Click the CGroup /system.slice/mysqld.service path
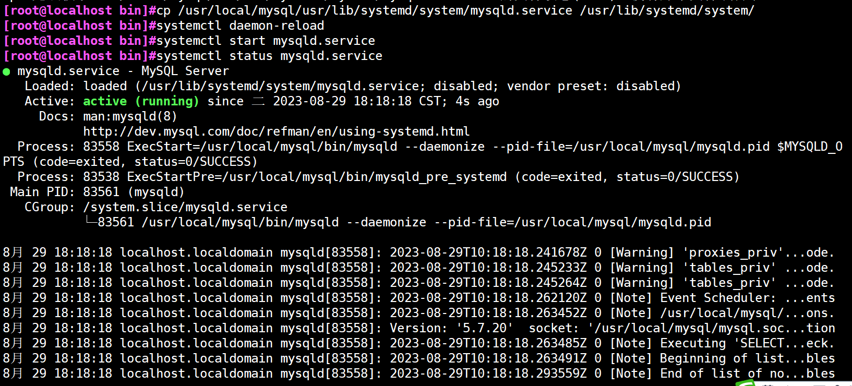 click(185, 207)
